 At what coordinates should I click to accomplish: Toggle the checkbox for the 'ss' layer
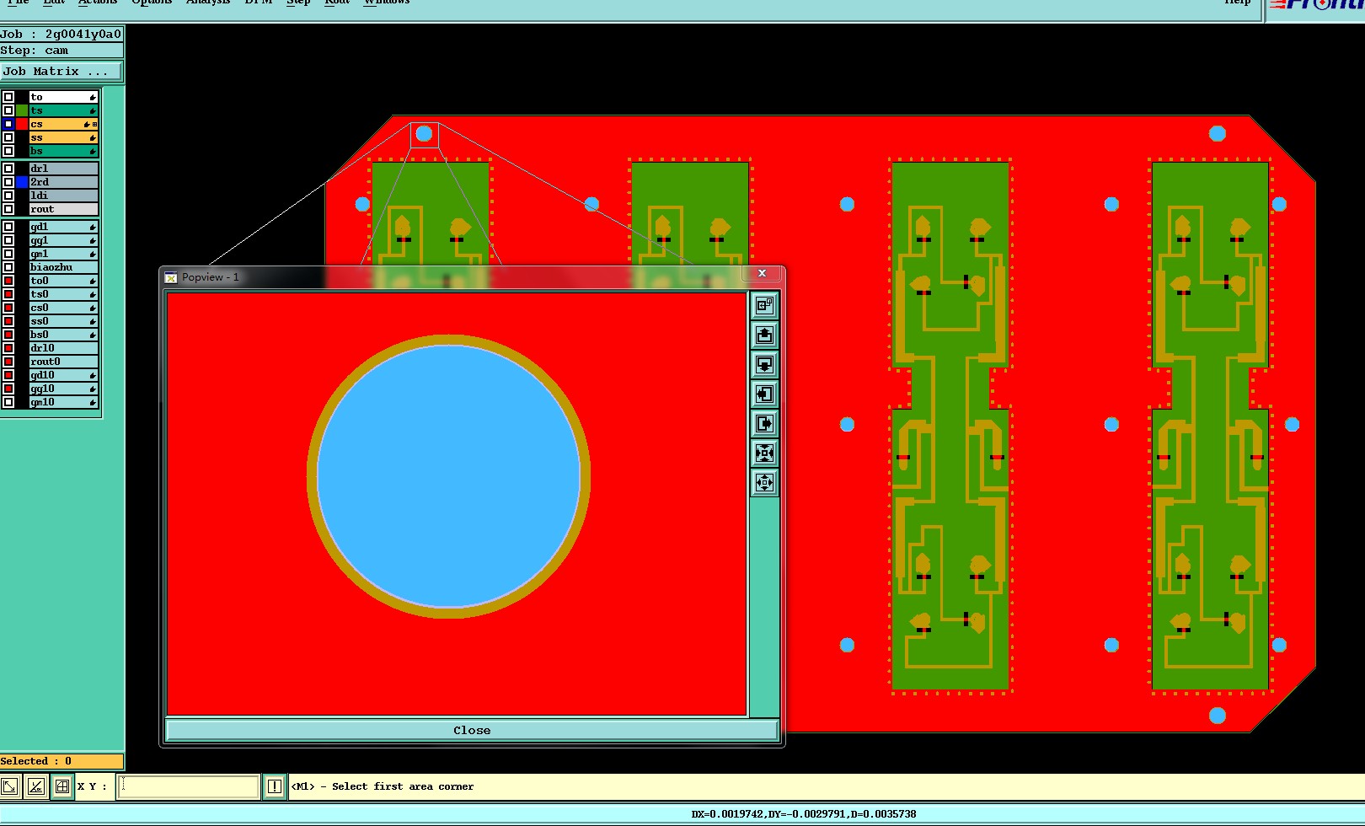point(8,137)
